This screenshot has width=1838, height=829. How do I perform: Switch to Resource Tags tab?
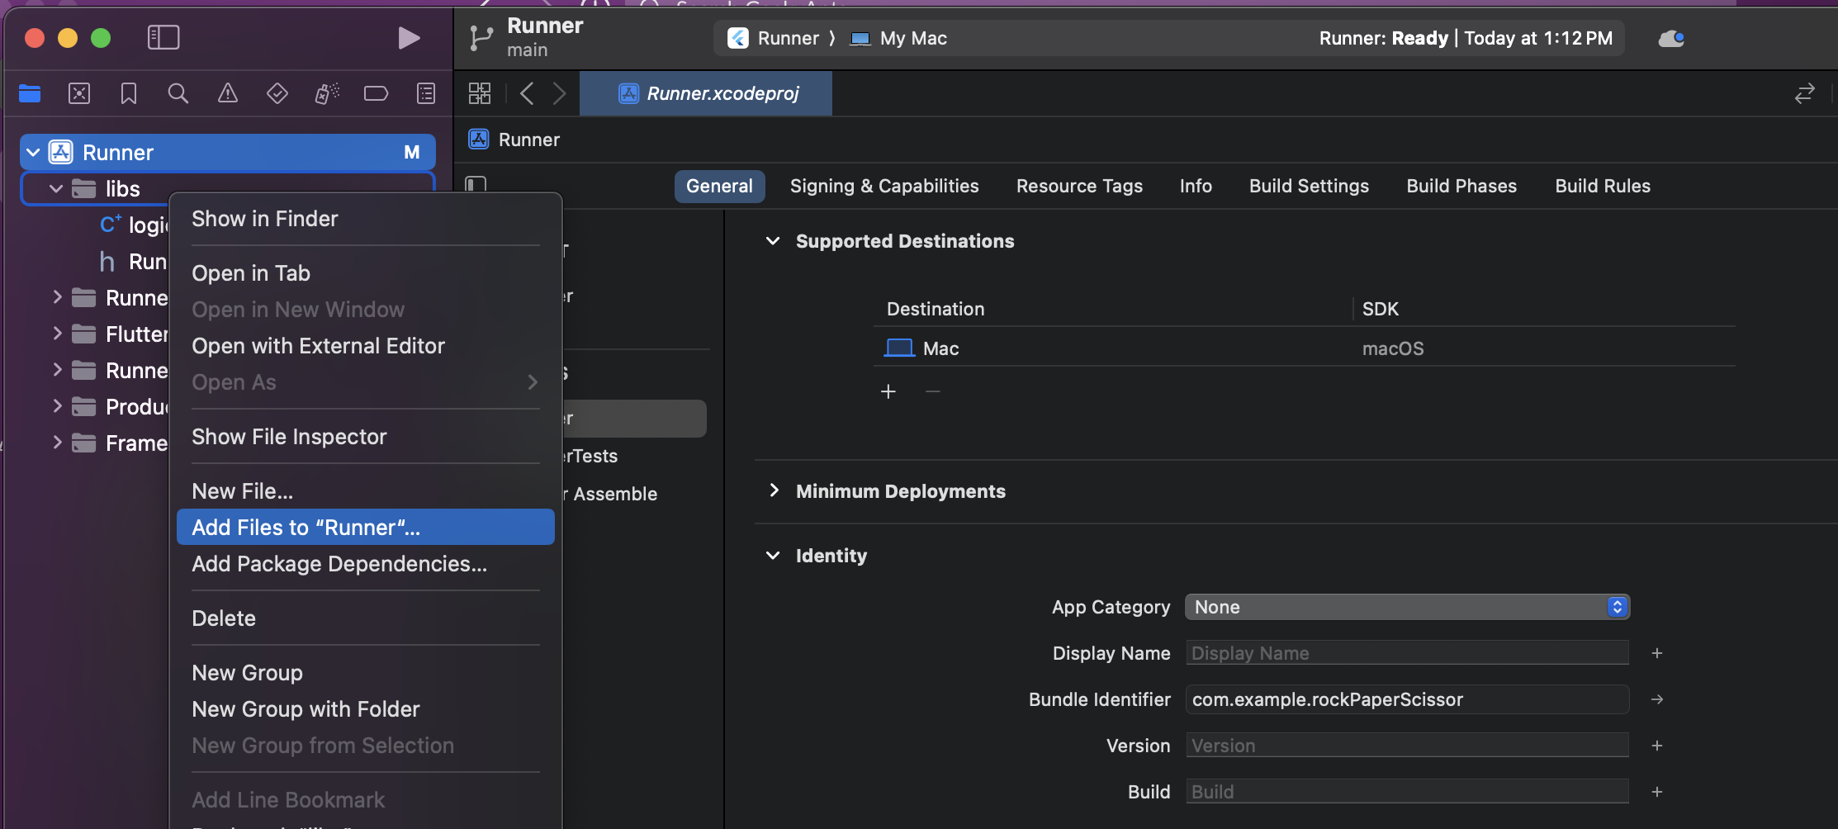[x=1079, y=186]
